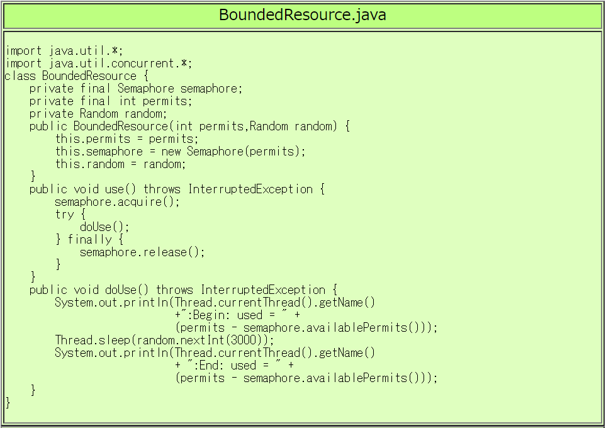Click the BoundedResource.java title header
The width and height of the screenshot is (606, 428).
click(302, 15)
